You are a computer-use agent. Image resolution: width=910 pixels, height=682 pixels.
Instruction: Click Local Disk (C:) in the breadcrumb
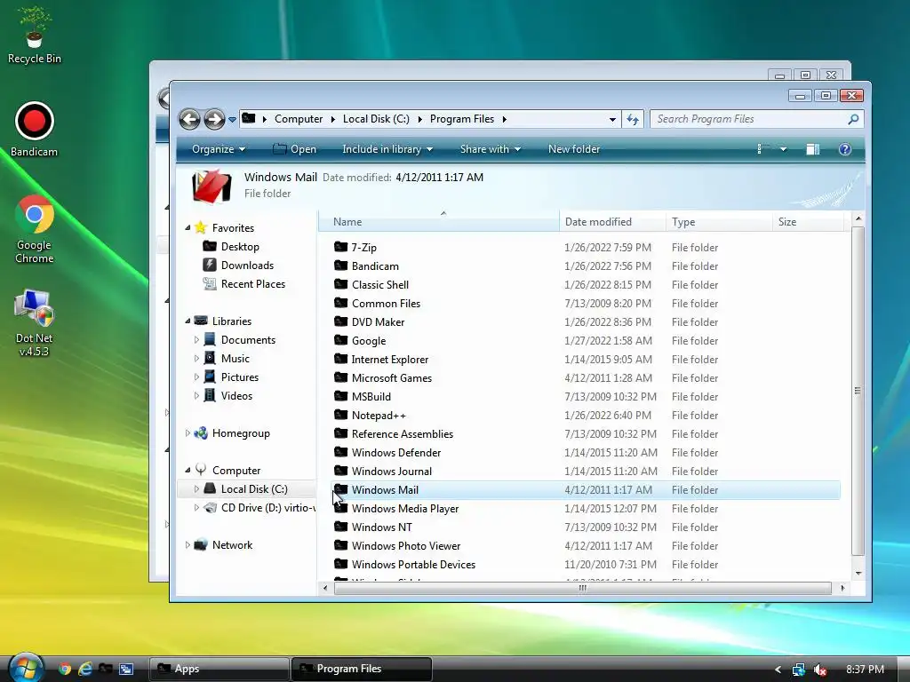[x=376, y=119]
